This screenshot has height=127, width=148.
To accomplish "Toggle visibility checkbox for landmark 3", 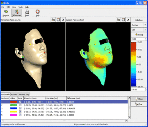I will [20, 108].
